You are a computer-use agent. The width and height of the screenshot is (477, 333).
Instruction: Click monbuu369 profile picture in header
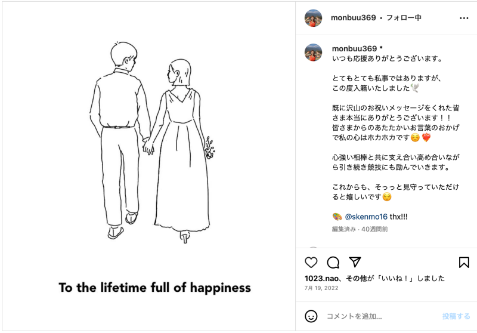click(x=314, y=18)
